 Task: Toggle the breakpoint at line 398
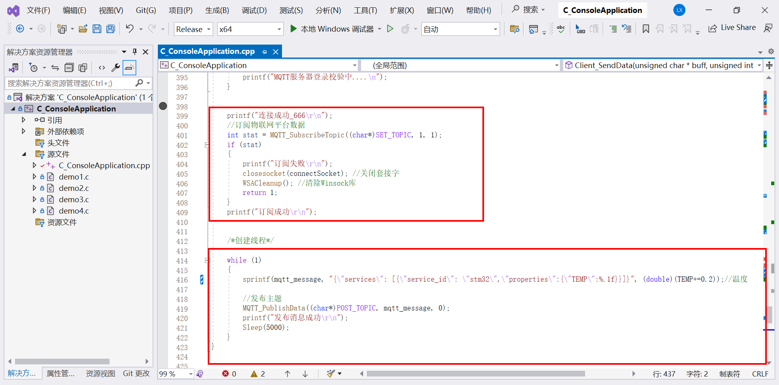pos(163,106)
